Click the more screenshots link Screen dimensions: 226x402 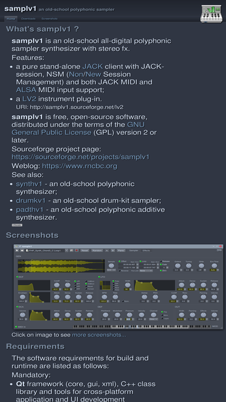pyautogui.click(x=99, y=335)
